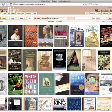112x112 pixels.
Task: Open the teal Wind in the Willows cover
Action: pyautogui.click(x=47, y=84)
